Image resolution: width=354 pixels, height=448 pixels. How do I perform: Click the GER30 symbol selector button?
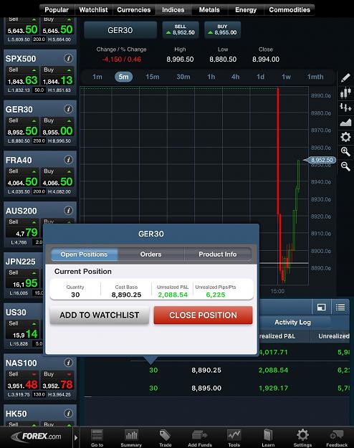tap(120, 30)
